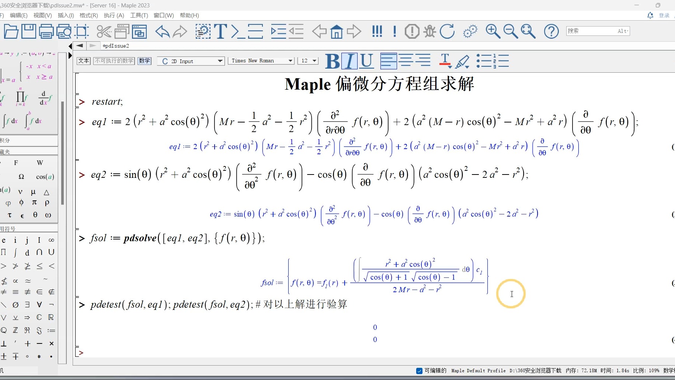Align text left
675x380 pixels.
click(389, 61)
